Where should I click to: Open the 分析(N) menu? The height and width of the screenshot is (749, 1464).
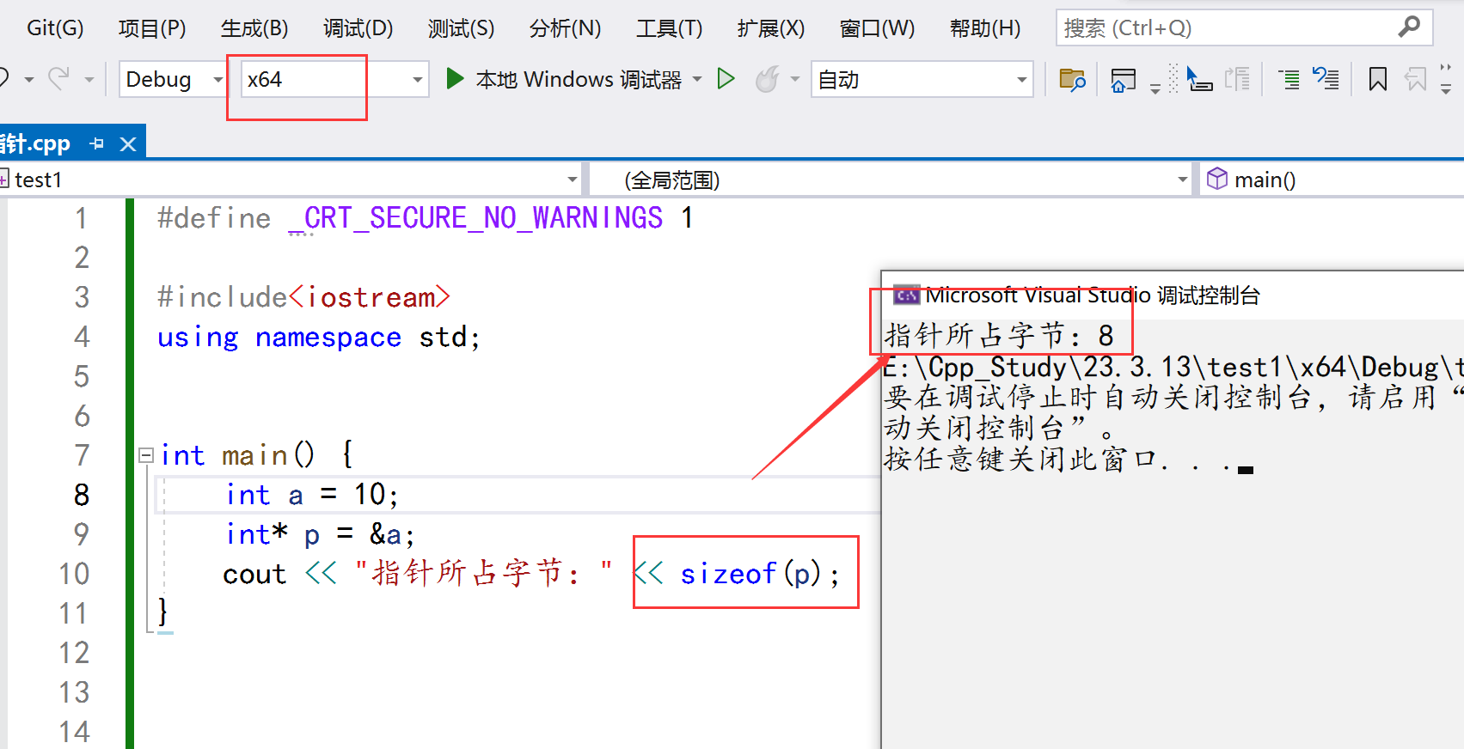[x=565, y=27]
